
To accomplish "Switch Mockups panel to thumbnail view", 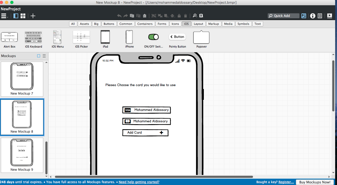I will tap(39, 56).
